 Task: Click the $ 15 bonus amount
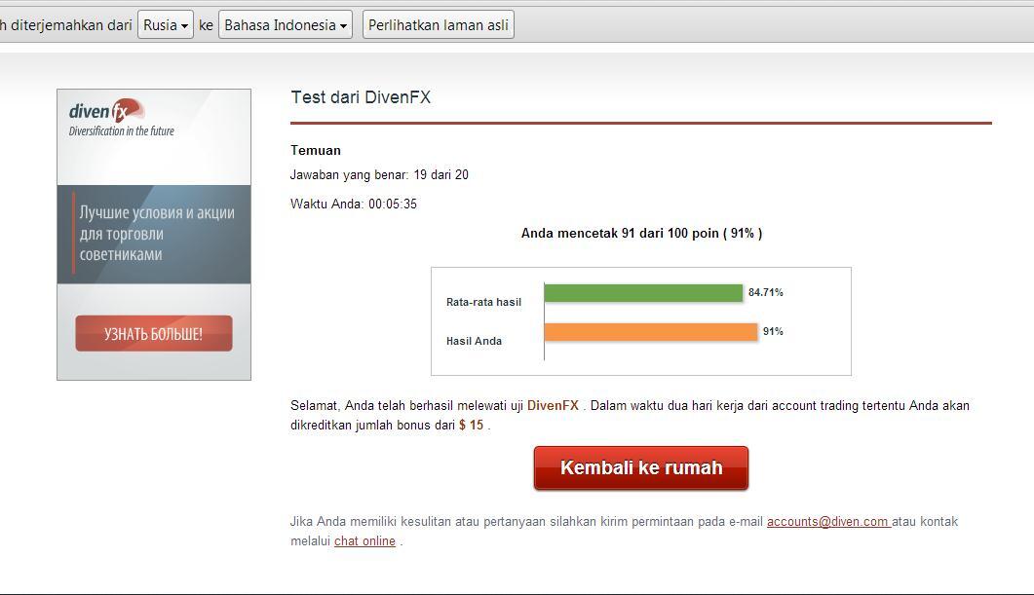[x=472, y=425]
